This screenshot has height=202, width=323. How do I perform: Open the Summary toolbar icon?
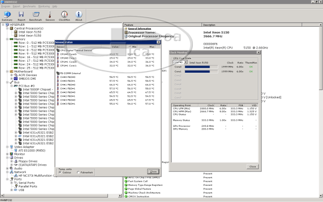pos(7,16)
